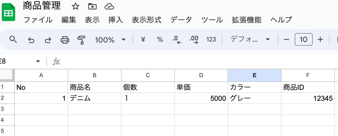Open the toolbar search menus magnifier
Screen dimensions: 338x136
click(13, 40)
